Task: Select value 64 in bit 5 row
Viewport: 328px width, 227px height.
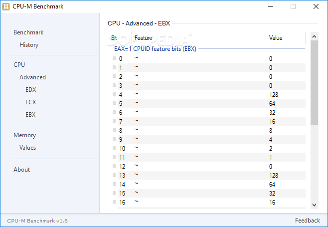Action: point(272,104)
